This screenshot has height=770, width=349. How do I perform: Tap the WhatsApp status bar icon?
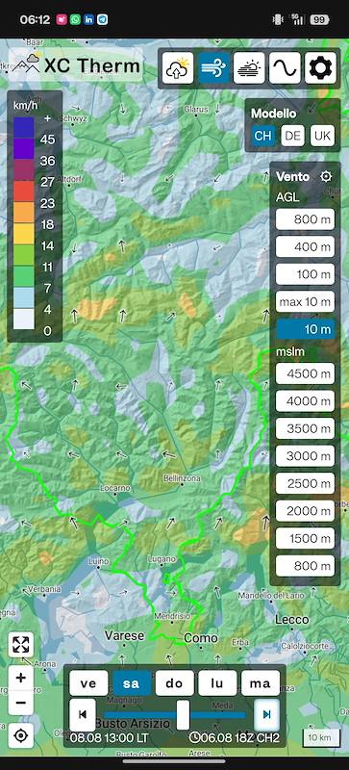coord(75,19)
